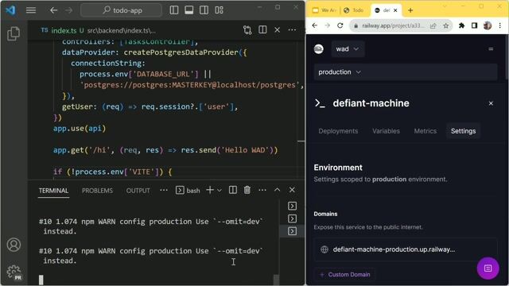The height and width of the screenshot is (286, 509).
Task: Open Customize Layout icon in VS Code
Action: click(220, 10)
